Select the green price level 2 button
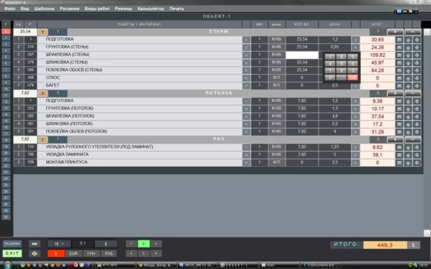 point(143,244)
